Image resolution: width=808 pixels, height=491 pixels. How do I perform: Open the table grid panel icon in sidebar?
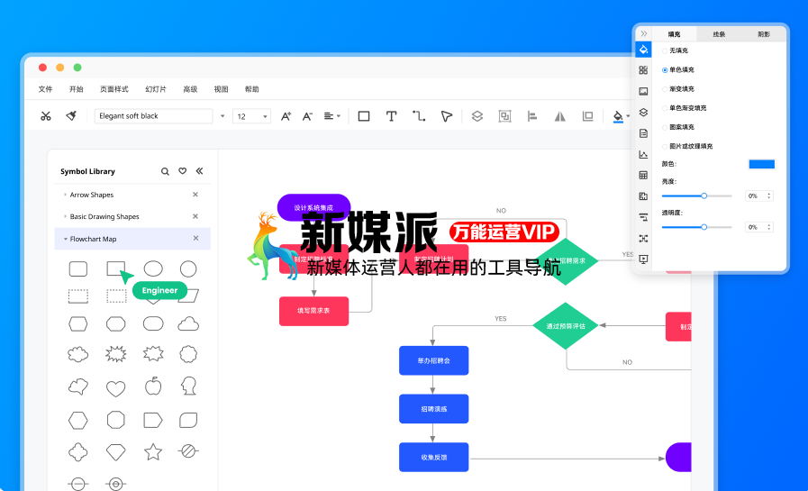(x=644, y=175)
